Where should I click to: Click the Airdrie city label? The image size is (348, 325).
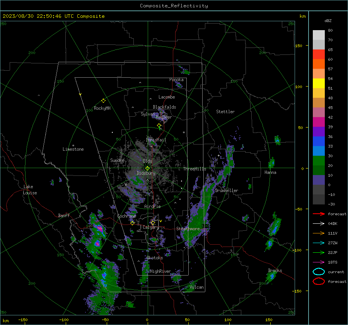(x=152, y=206)
